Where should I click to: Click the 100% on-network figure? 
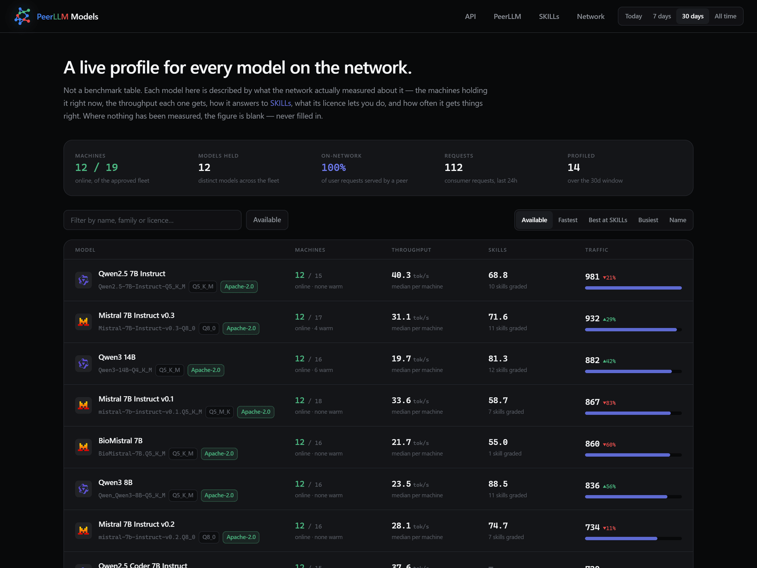pyautogui.click(x=334, y=168)
